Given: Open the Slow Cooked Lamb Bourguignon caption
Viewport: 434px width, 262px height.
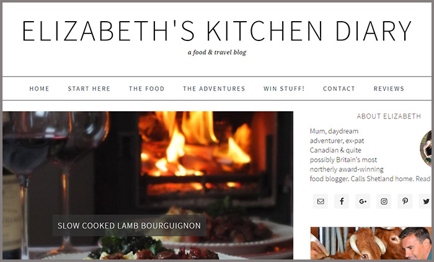Looking at the screenshot, I should pyautogui.click(x=129, y=225).
